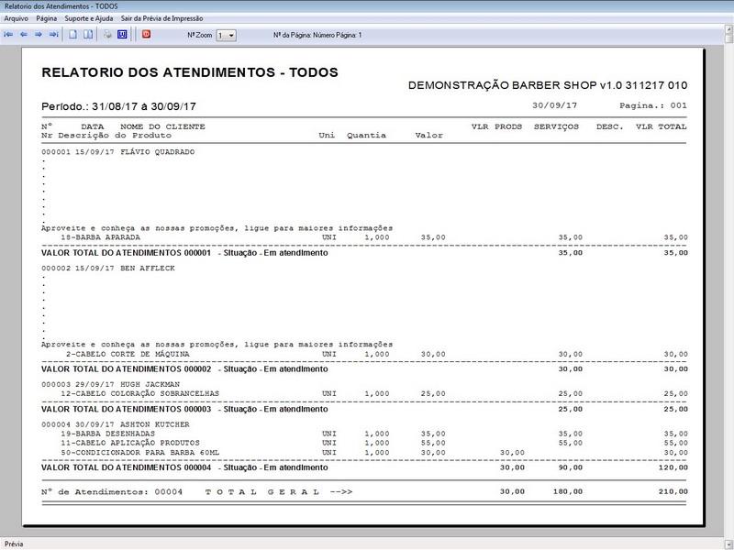Click Sair da Prévia de Impressão
734x550 pixels.
162,18
